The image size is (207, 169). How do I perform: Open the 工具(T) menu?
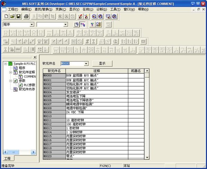tap(115, 9)
